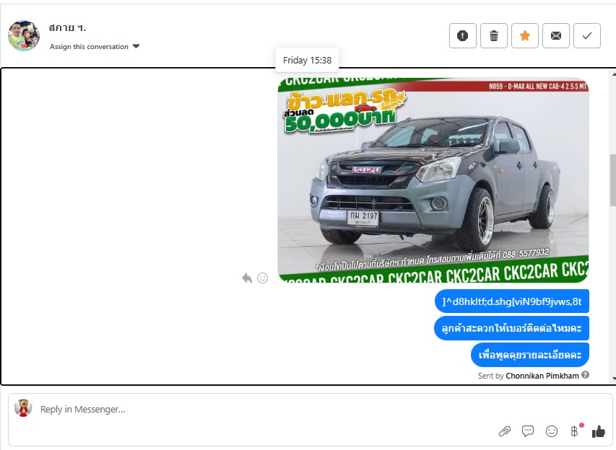
Task: Select garbled message ]^d8hkltf;d.shg
Action: click(x=512, y=301)
